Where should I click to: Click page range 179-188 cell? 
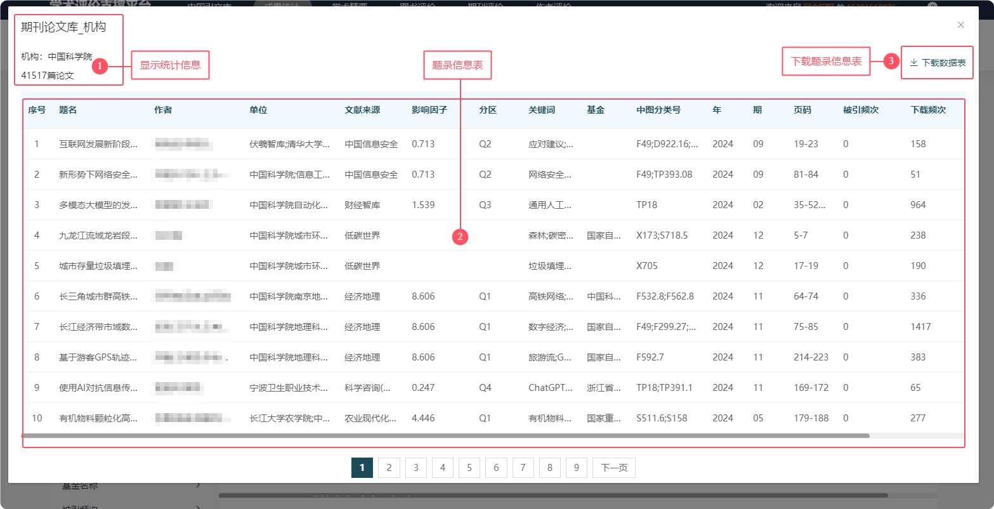coord(811,418)
